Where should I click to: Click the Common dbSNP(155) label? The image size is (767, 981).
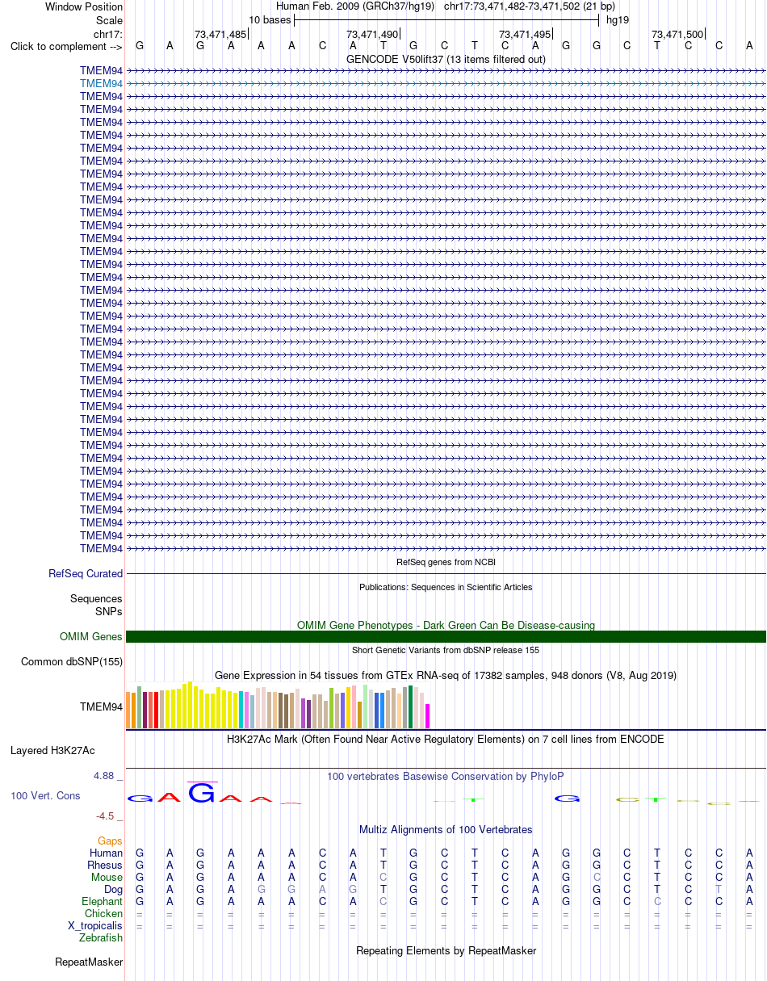[72, 662]
